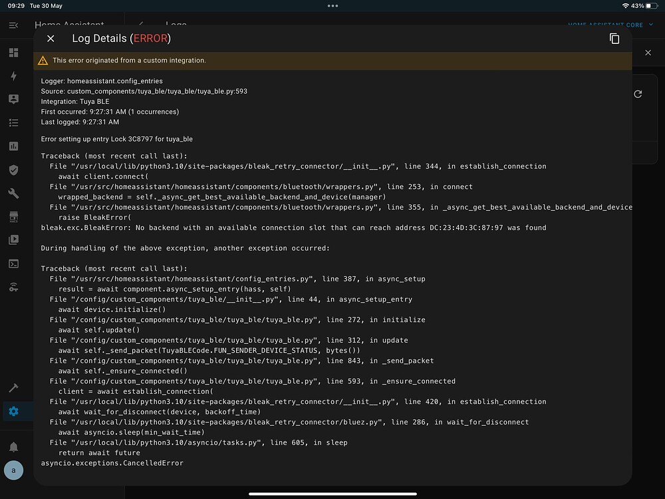
Task: Close the Log Details dialog
Action: 51,39
